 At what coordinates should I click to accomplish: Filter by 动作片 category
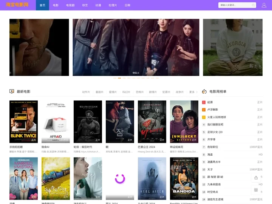(x=86, y=92)
